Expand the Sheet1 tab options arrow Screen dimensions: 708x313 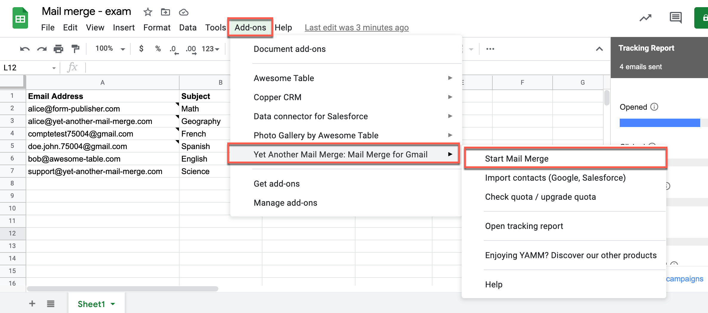[x=113, y=304]
